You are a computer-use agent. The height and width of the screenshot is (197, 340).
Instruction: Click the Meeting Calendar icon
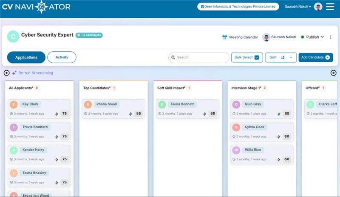point(224,37)
